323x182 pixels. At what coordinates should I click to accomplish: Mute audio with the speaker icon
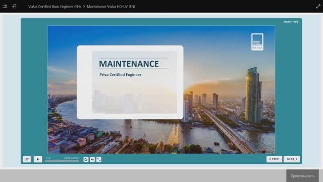tap(92, 159)
